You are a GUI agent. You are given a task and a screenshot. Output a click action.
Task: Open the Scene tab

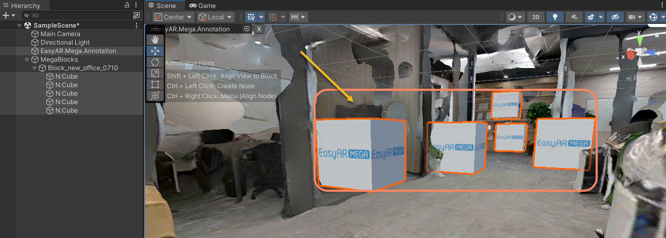pos(162,5)
